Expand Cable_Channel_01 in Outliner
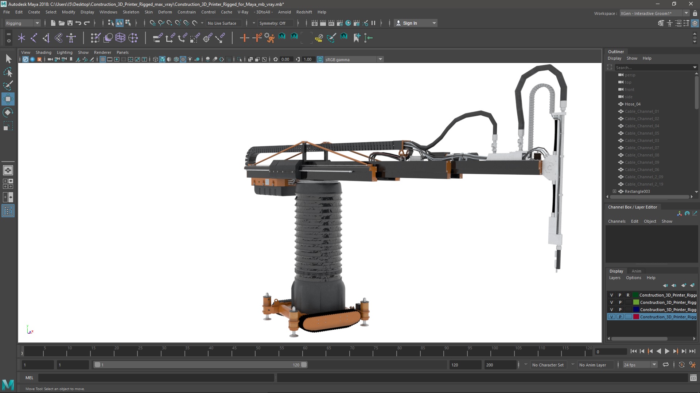This screenshot has height=393, width=700. (x=614, y=111)
